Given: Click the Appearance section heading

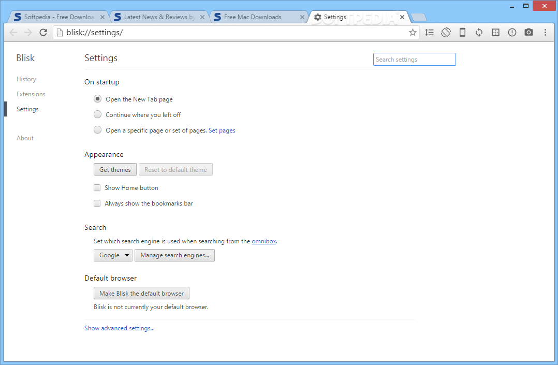Looking at the screenshot, I should (104, 155).
